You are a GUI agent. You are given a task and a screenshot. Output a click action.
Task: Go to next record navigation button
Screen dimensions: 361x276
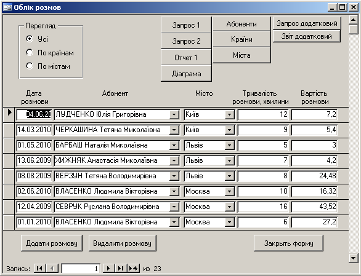pyautogui.click(x=108, y=268)
